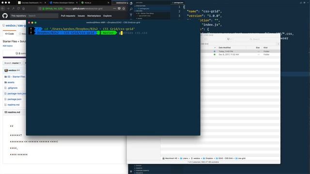Screen dimensions: 310x174
Task: Open Pull requests in GitHub header
Action: tap(68, 16)
